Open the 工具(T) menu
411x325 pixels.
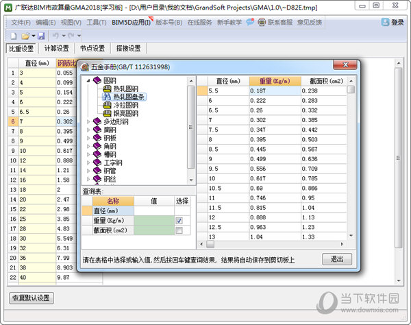pyautogui.click(x=97, y=23)
